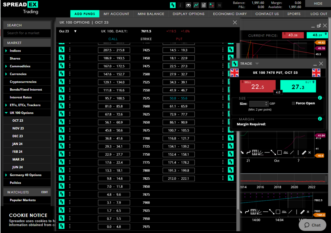Adjust the Size stepper in the Trade window
The height and width of the screenshot is (233, 331).
point(267,104)
